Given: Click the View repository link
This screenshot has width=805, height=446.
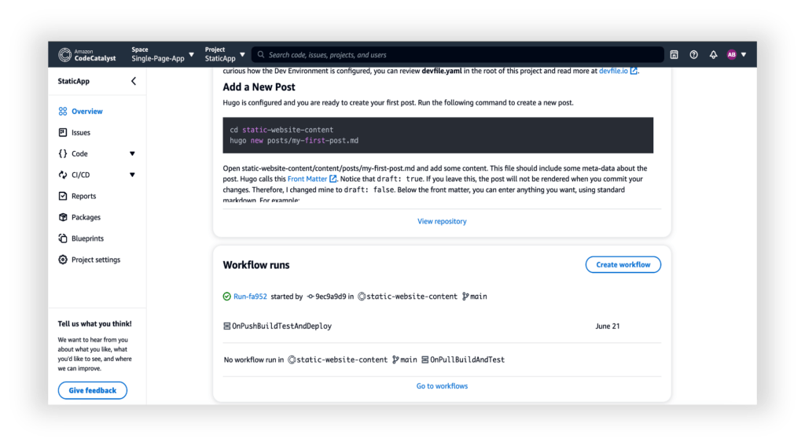Looking at the screenshot, I should 442,222.
